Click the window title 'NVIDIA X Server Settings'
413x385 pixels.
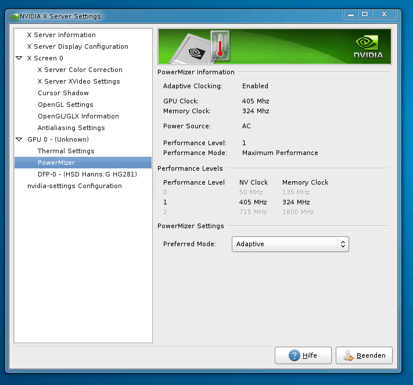tap(60, 16)
